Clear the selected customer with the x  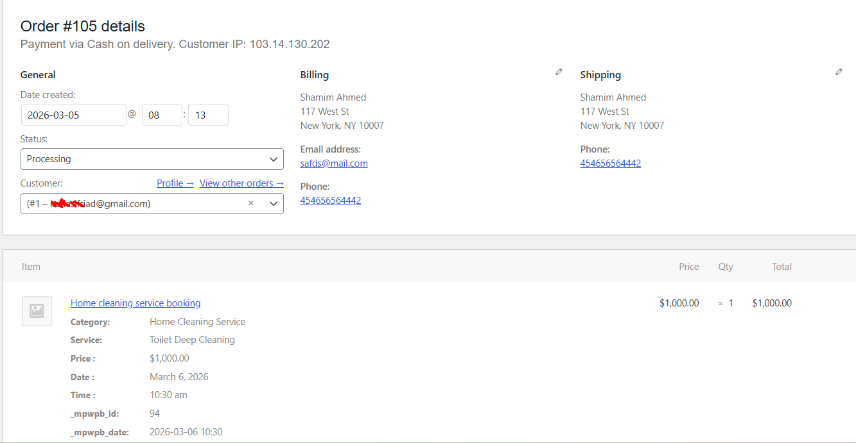point(251,203)
